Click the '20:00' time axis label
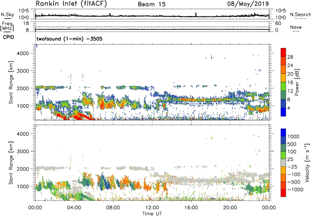Image resolution: width=311 pixels, height=216 pixels. click(x=230, y=208)
